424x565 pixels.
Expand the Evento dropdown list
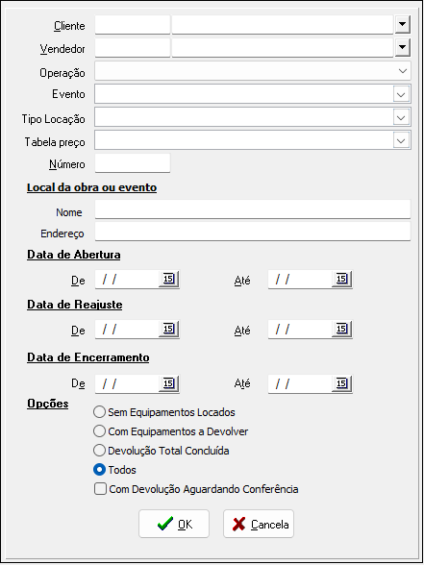(401, 94)
